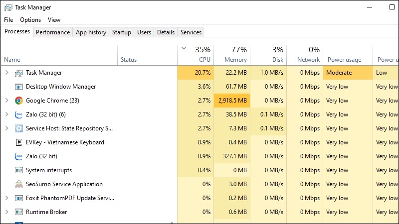Screen dimensions: 399x224
Task: Click the sort chevron above CPU column
Action: pyautogui.click(x=184, y=48)
